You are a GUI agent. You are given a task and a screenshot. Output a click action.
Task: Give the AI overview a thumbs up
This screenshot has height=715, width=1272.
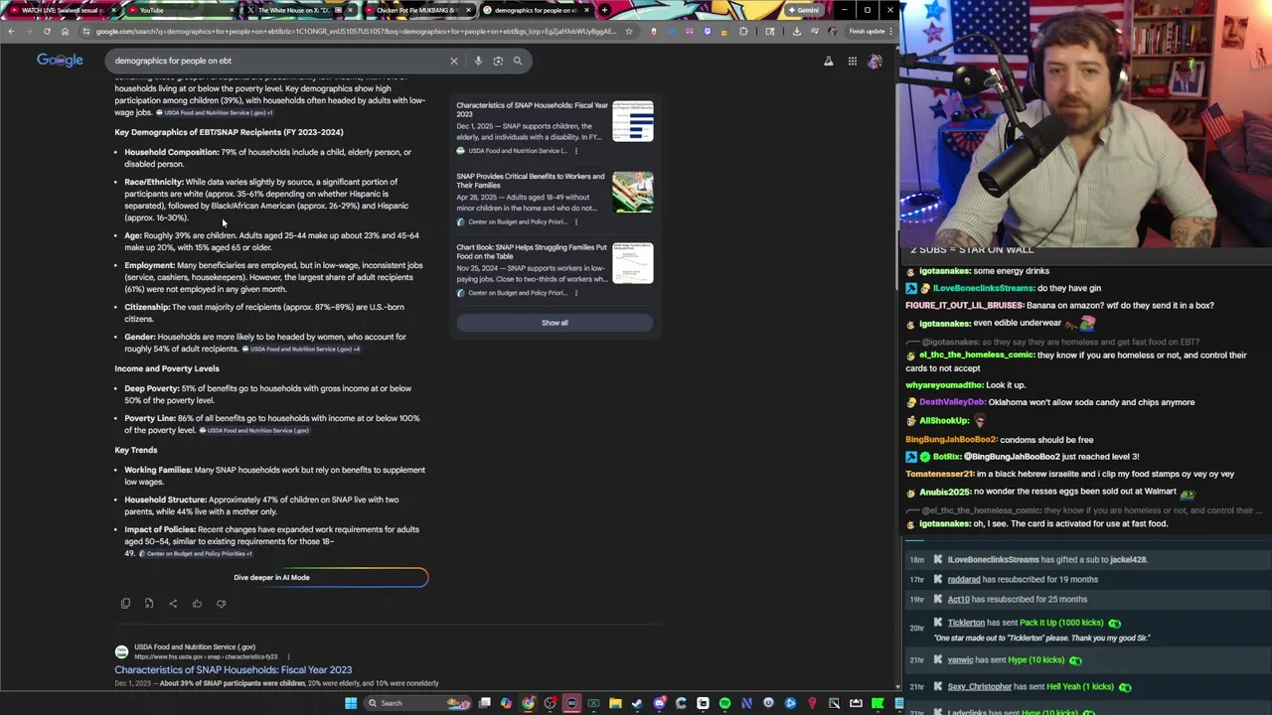coord(197,604)
